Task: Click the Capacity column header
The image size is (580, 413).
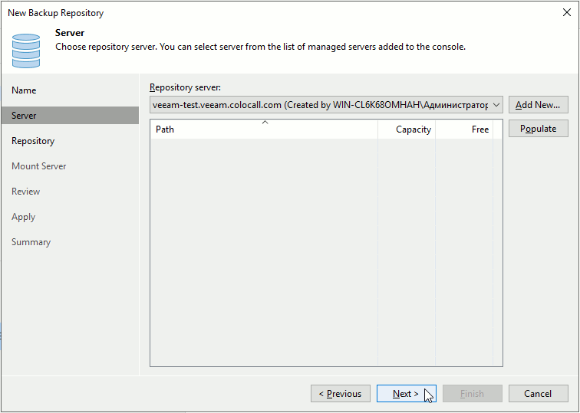Action: (x=407, y=129)
